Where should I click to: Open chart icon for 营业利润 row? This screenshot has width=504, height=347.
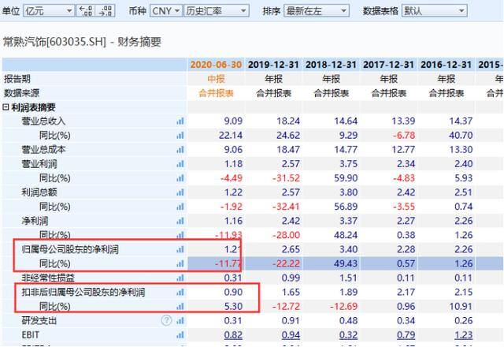(x=180, y=164)
